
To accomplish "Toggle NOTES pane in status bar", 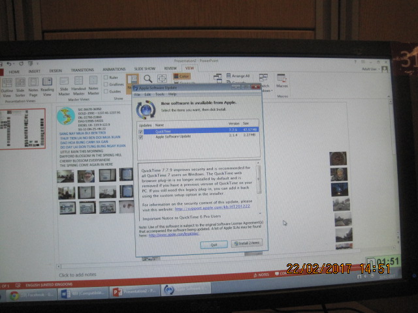I will pyautogui.click(x=261, y=275).
